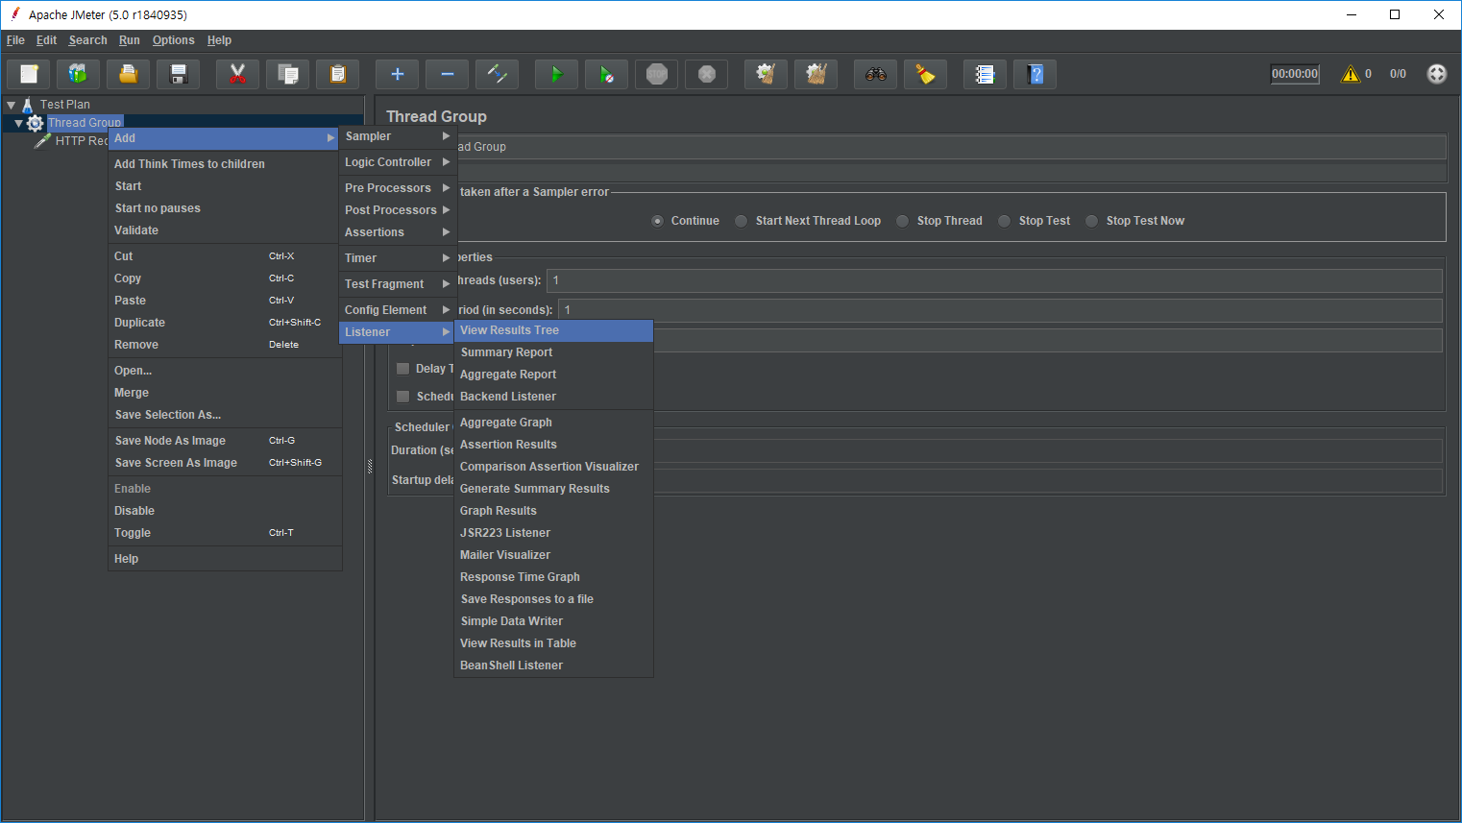1462x823 pixels.
Task: Choose Backend Listener from submenu
Action: 553,397
